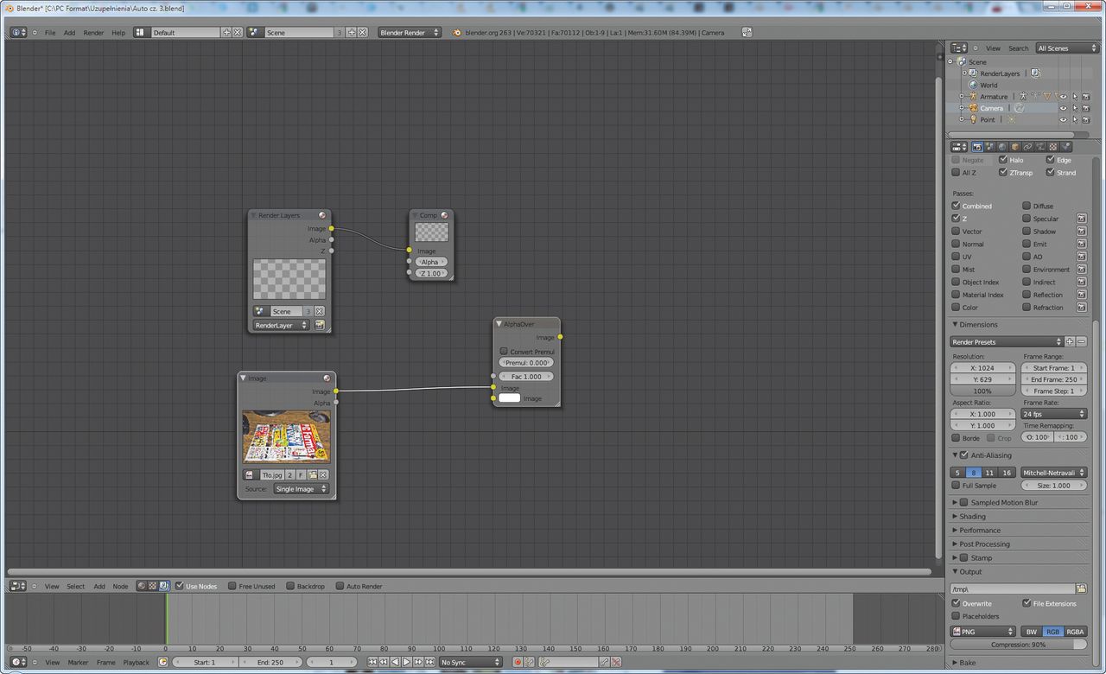Toggle the preview sphere on the Image node

327,378
